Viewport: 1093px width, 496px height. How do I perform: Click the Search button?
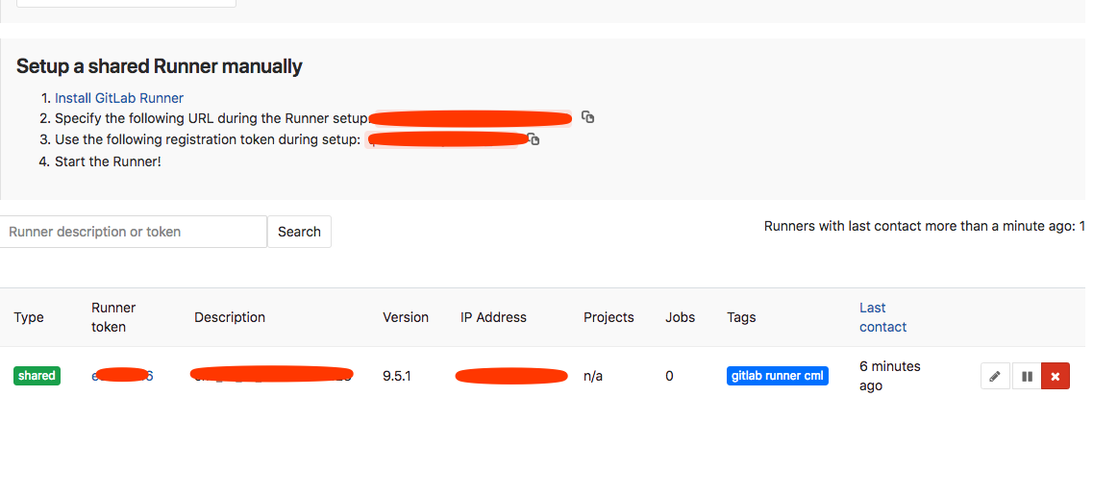[299, 232]
